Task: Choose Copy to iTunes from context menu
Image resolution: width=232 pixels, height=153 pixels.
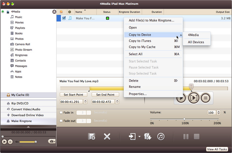Action: [x=140, y=41]
